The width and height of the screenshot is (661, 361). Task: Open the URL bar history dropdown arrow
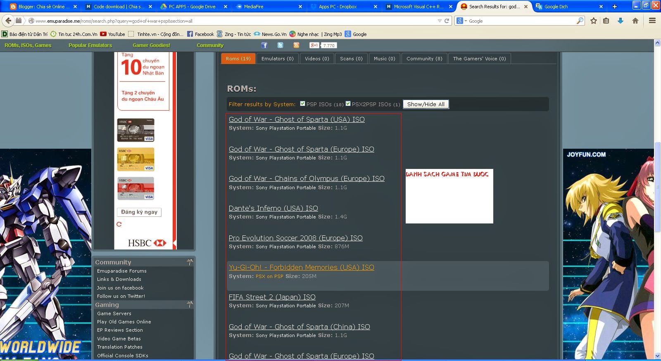pos(440,21)
